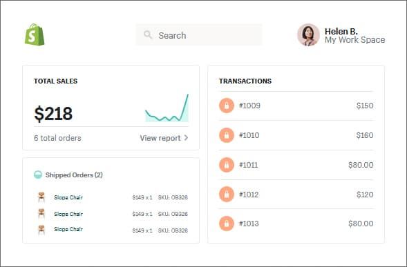Click the 6 total orders text
This screenshot has width=407, height=267.
point(57,138)
